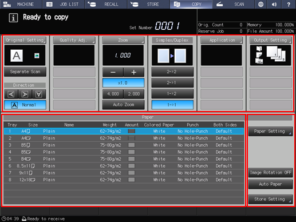296x222 pixels.
Task: Switch to the JOB LIST tab
Action: tap(64, 4)
